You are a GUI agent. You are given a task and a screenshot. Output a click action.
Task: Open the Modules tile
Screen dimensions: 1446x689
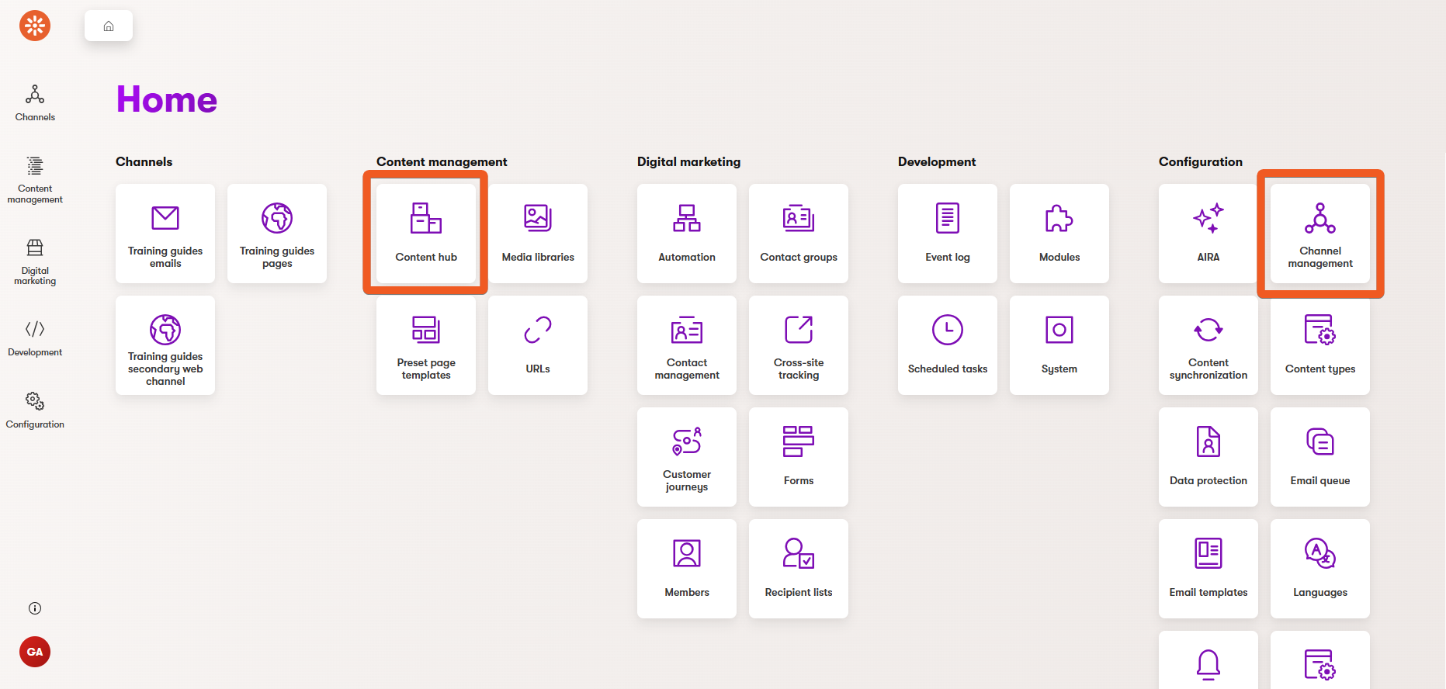click(1059, 234)
